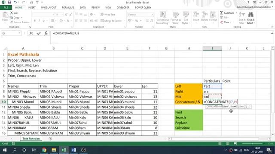This screenshot has height=154, width=275.
Task: Click the Copy button
Action: (15, 18)
